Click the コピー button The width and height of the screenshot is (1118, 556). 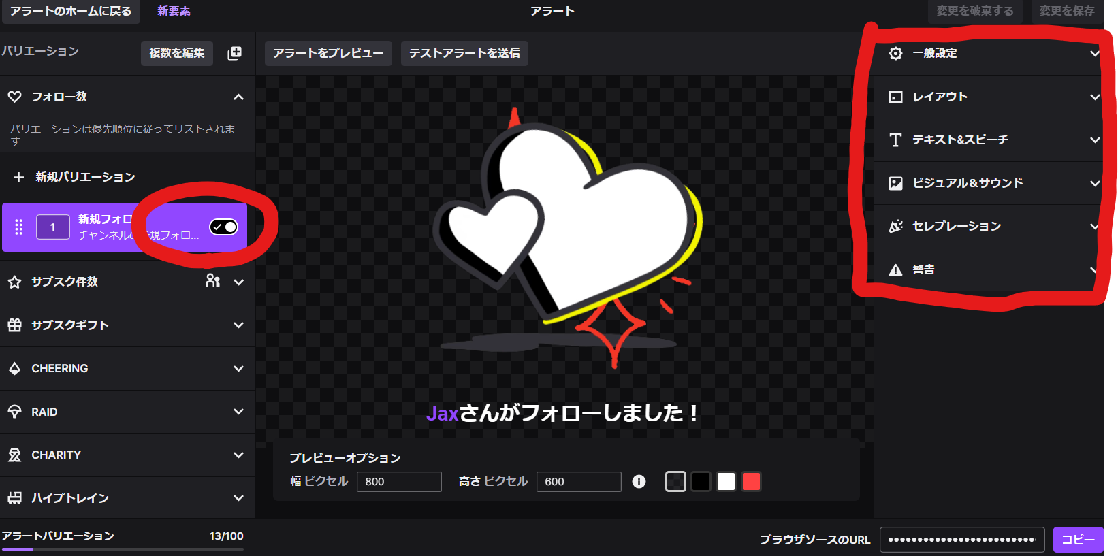[1078, 540]
